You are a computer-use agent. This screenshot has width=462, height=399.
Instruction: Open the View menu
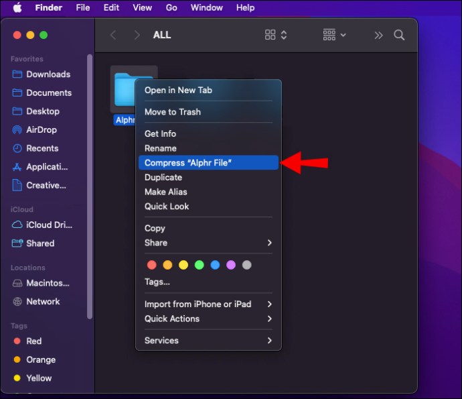coord(143,7)
